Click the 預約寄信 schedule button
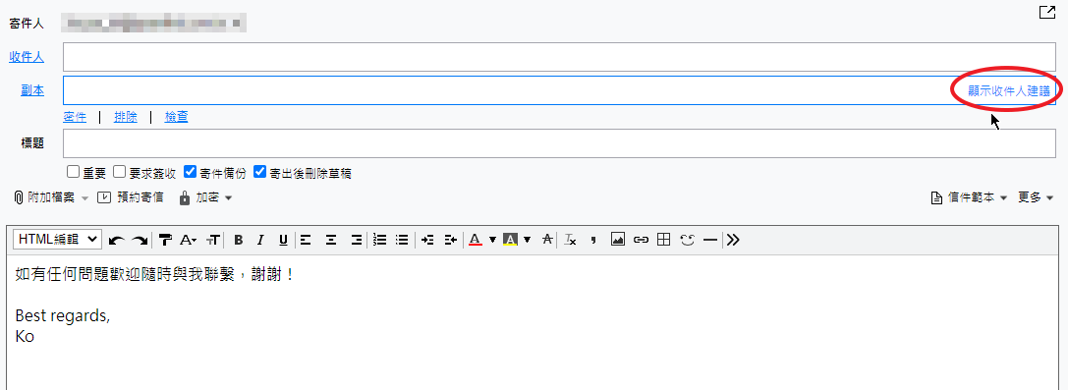The width and height of the screenshot is (1068, 390). pyautogui.click(x=130, y=198)
